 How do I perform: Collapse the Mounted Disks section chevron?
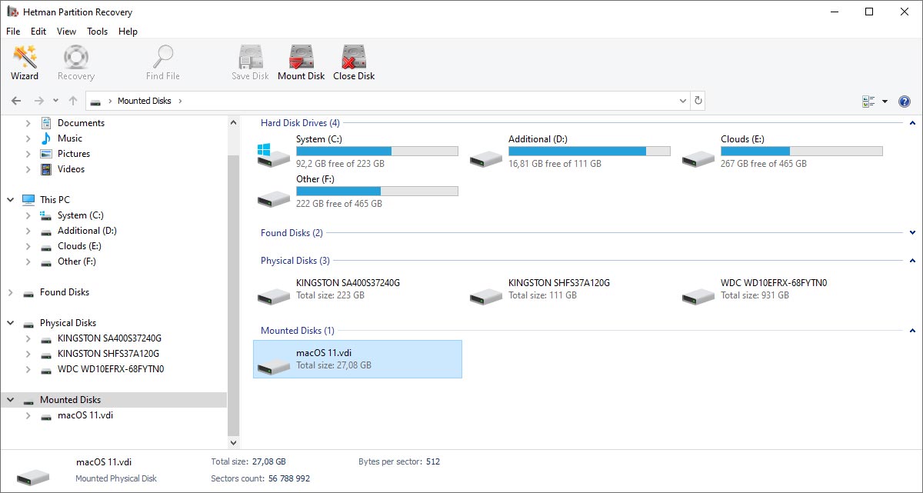(x=913, y=331)
